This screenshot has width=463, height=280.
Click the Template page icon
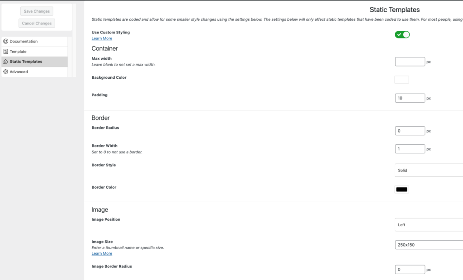tap(5, 52)
